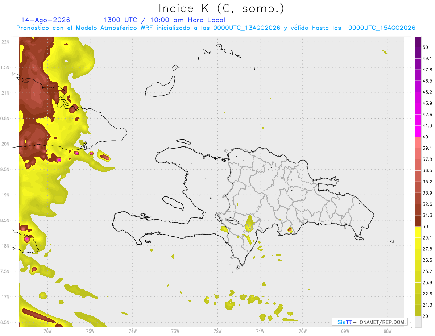Click the longitude label "69W"

pyautogui.click(x=345, y=331)
